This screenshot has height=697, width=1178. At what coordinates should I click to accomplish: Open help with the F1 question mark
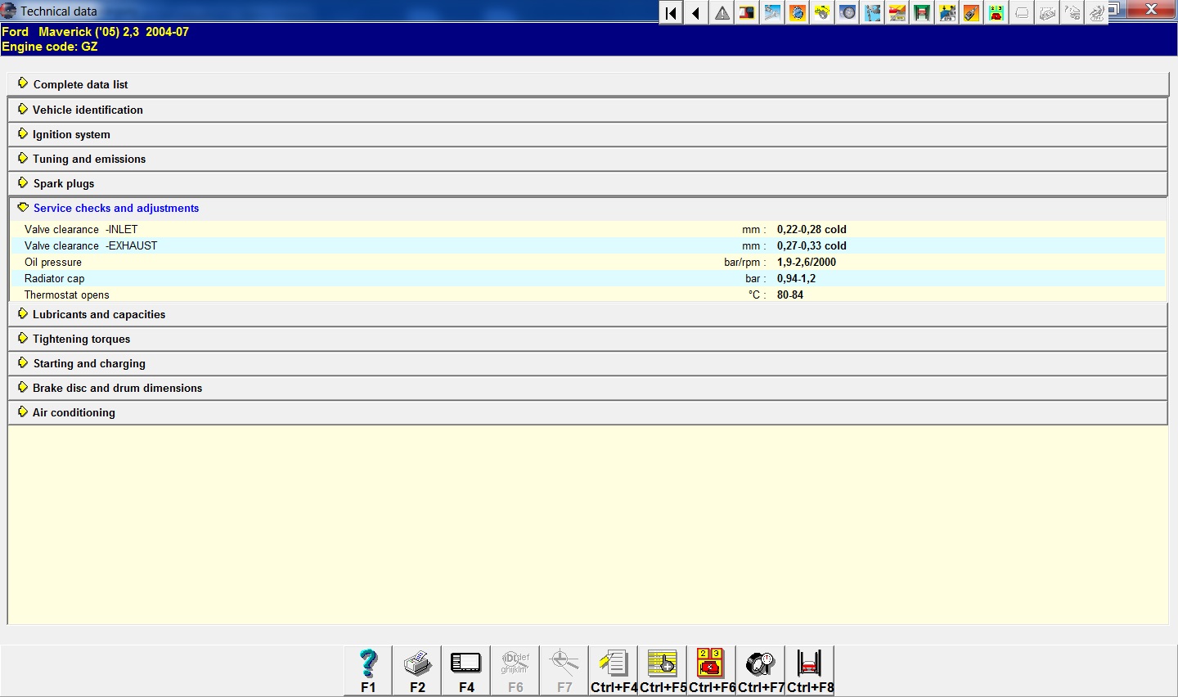tap(368, 670)
